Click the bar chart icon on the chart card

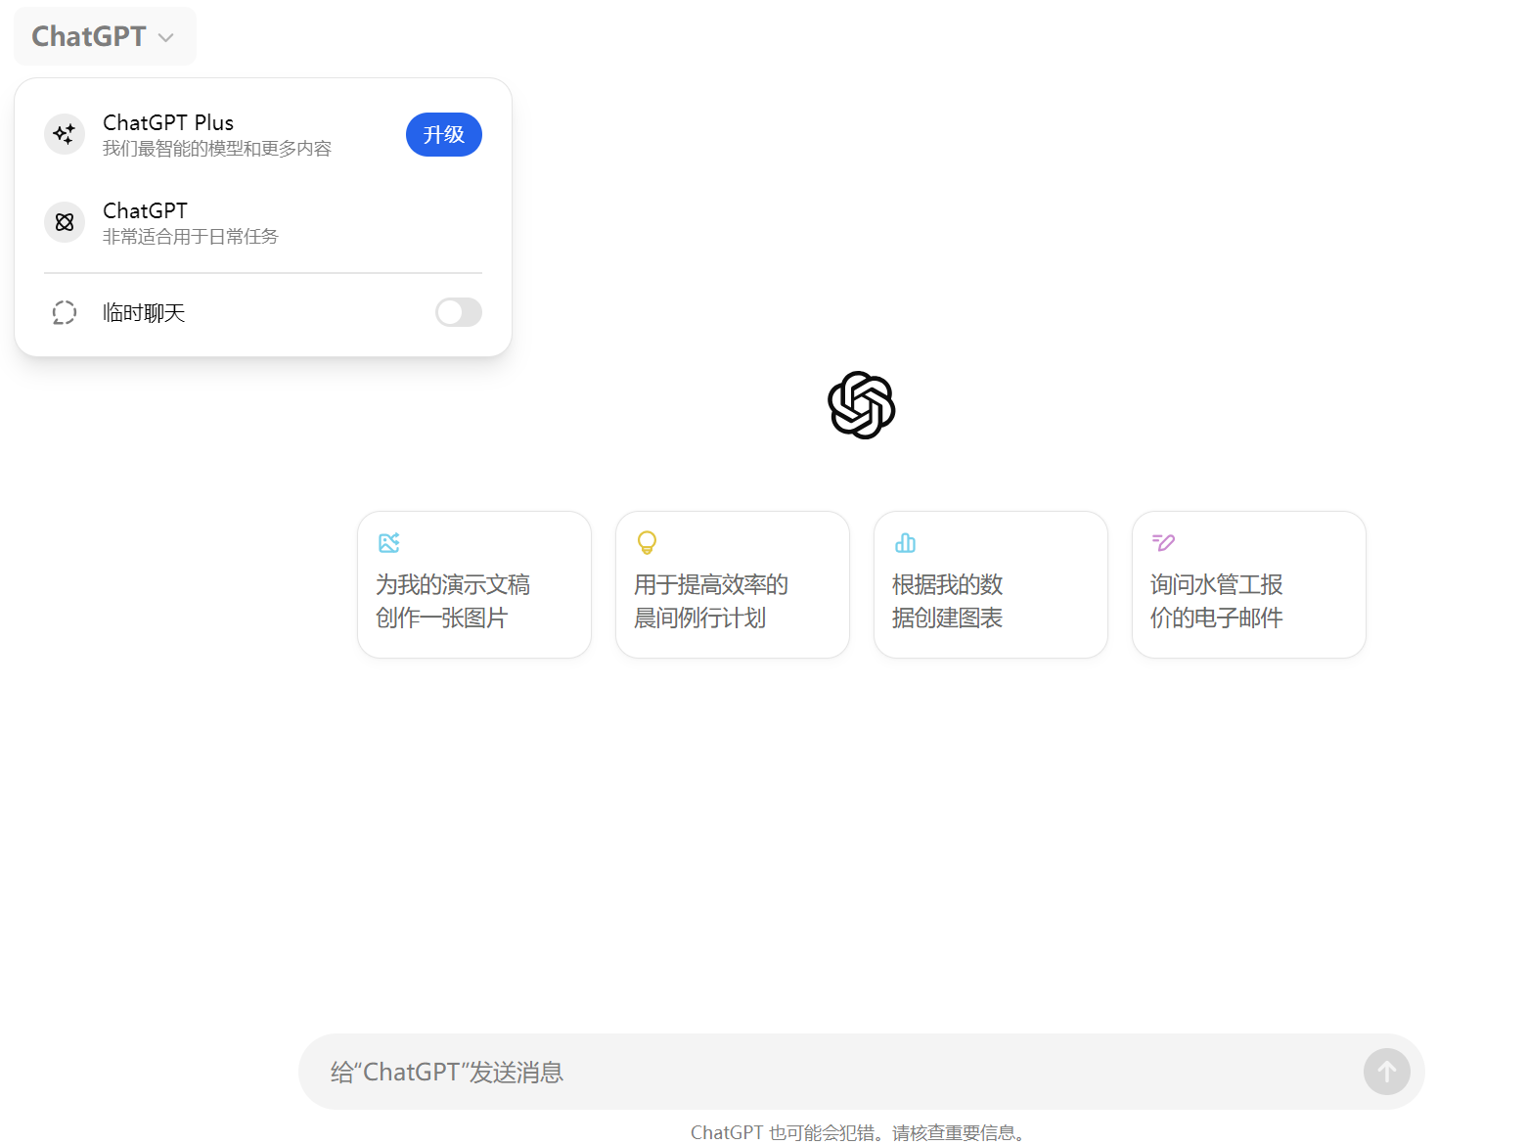(x=906, y=542)
